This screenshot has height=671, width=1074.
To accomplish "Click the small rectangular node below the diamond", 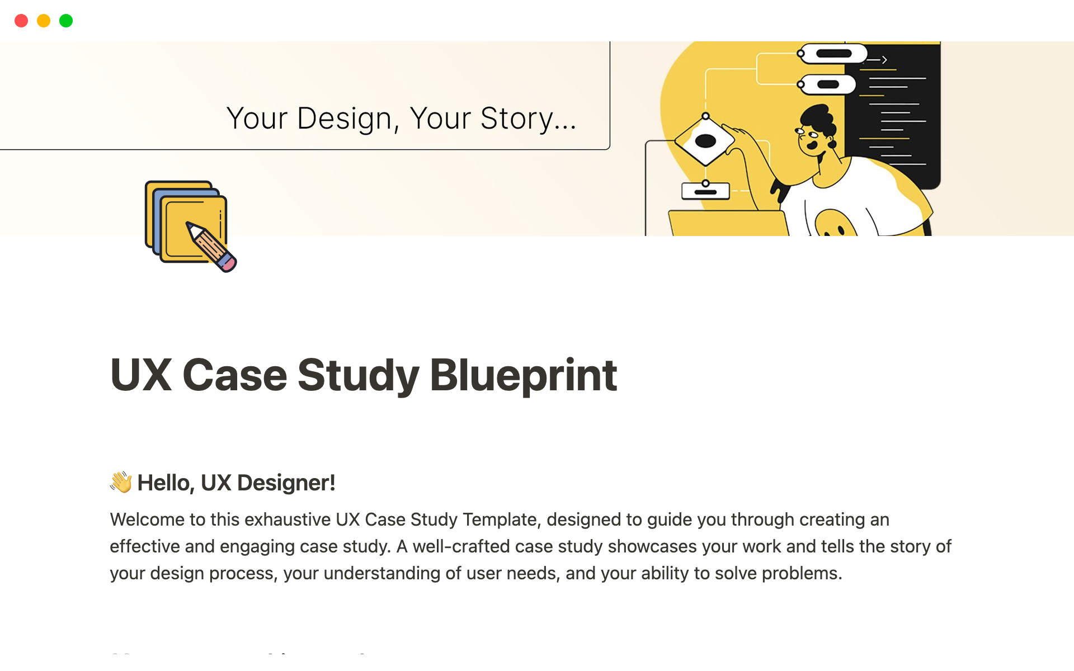I will [x=705, y=191].
